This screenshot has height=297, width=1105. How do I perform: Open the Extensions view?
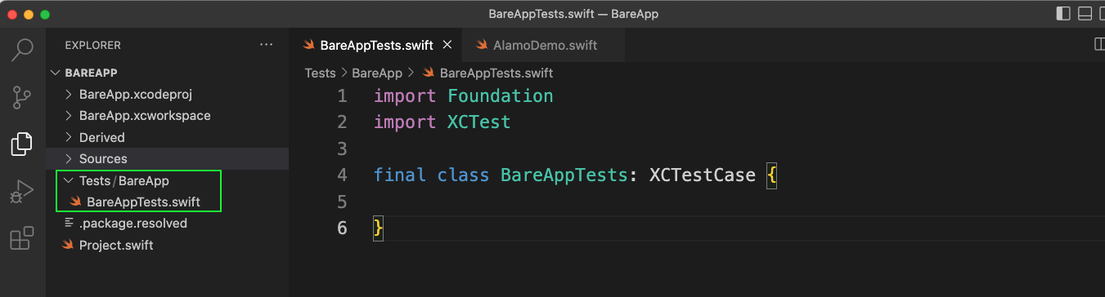coord(22,239)
